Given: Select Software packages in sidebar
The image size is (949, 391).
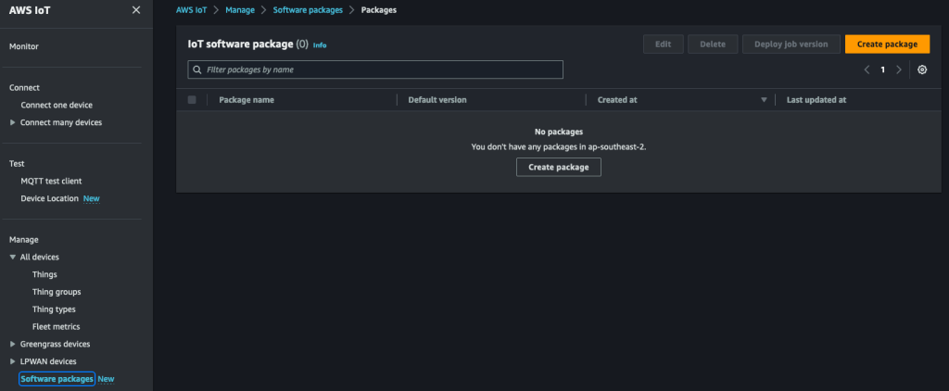Looking at the screenshot, I should (57, 379).
